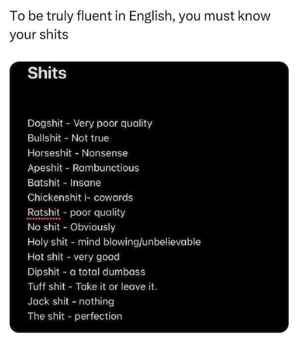The height and width of the screenshot is (337, 298).
Task: Click the red-underlined misspelled word 'Ratshit'
Action: [43, 212]
